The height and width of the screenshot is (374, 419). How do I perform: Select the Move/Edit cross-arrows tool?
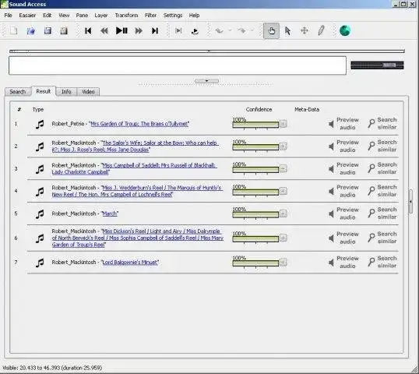[x=305, y=30]
